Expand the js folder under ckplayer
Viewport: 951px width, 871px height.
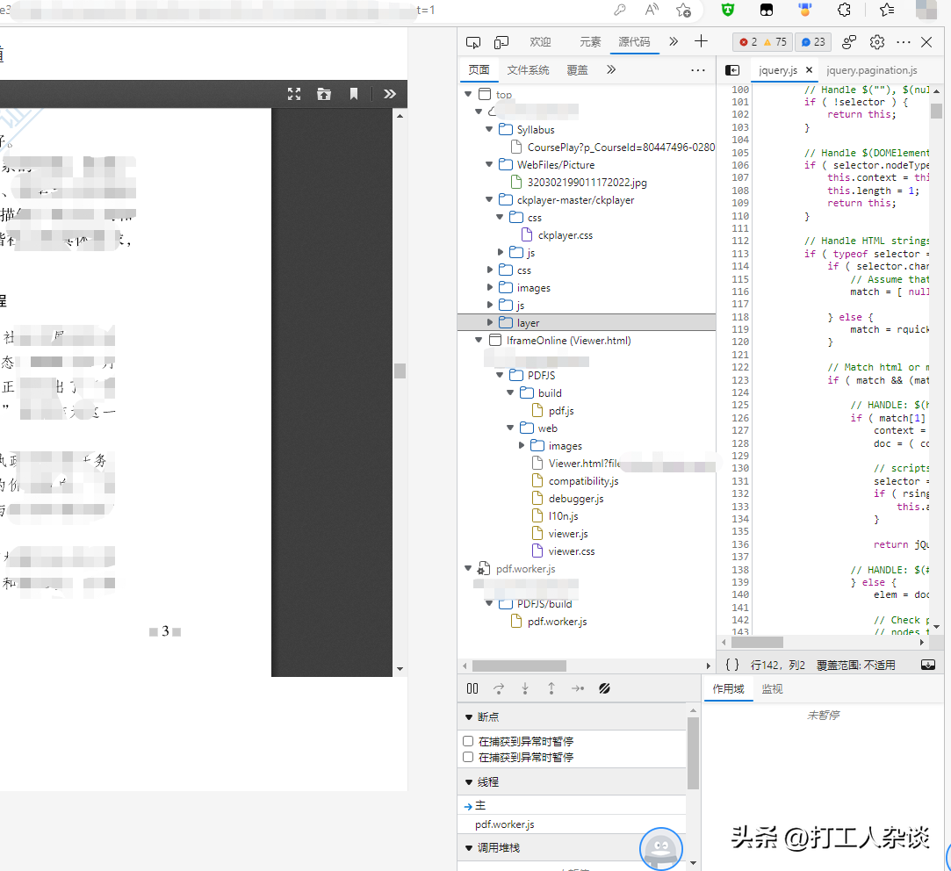[501, 252]
